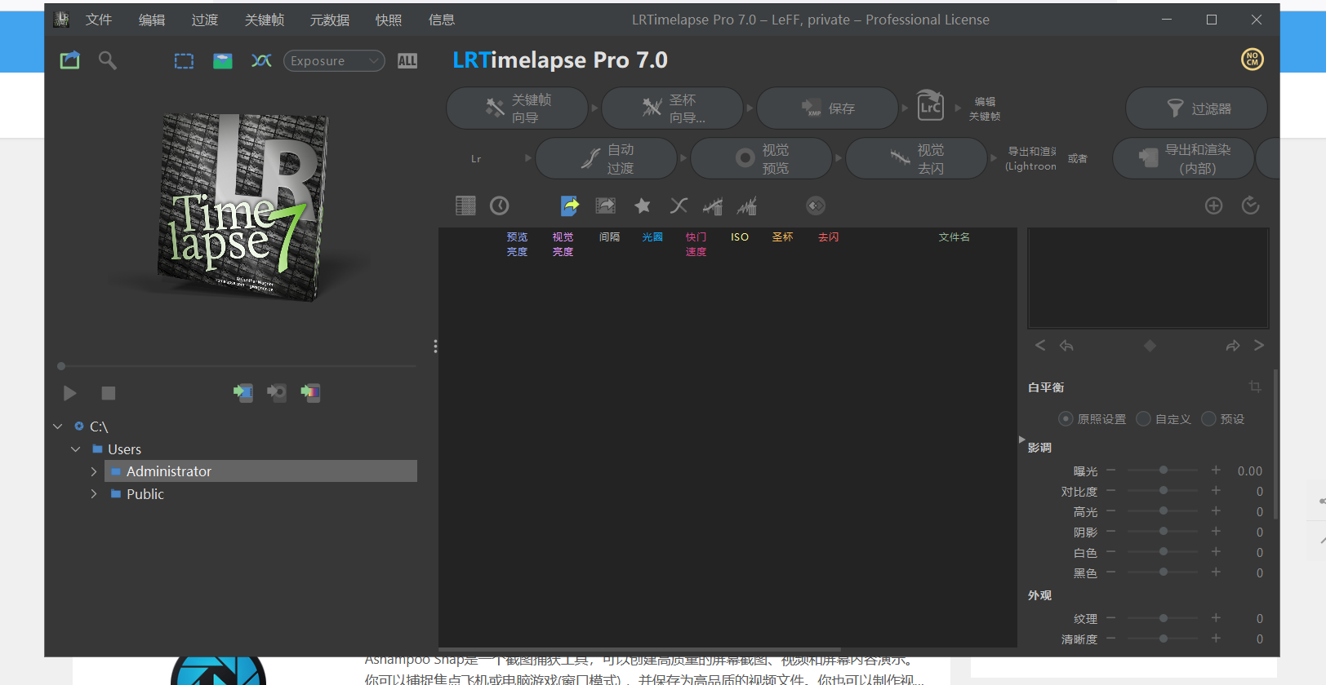The image size is (1326, 685).
Task: Click the star icon in list toolbar
Action: (643, 205)
